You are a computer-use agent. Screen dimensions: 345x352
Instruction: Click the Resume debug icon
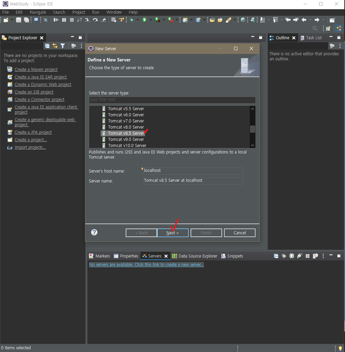point(56,20)
